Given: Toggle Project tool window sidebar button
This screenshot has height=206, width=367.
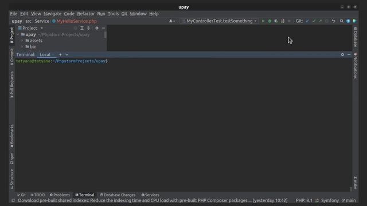Looking at the screenshot, I should point(11,35).
